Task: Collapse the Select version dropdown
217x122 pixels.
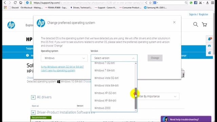Action: (x=114, y=58)
